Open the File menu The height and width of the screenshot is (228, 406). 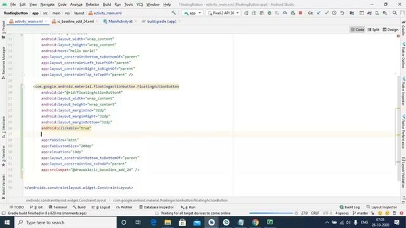click(13, 4)
